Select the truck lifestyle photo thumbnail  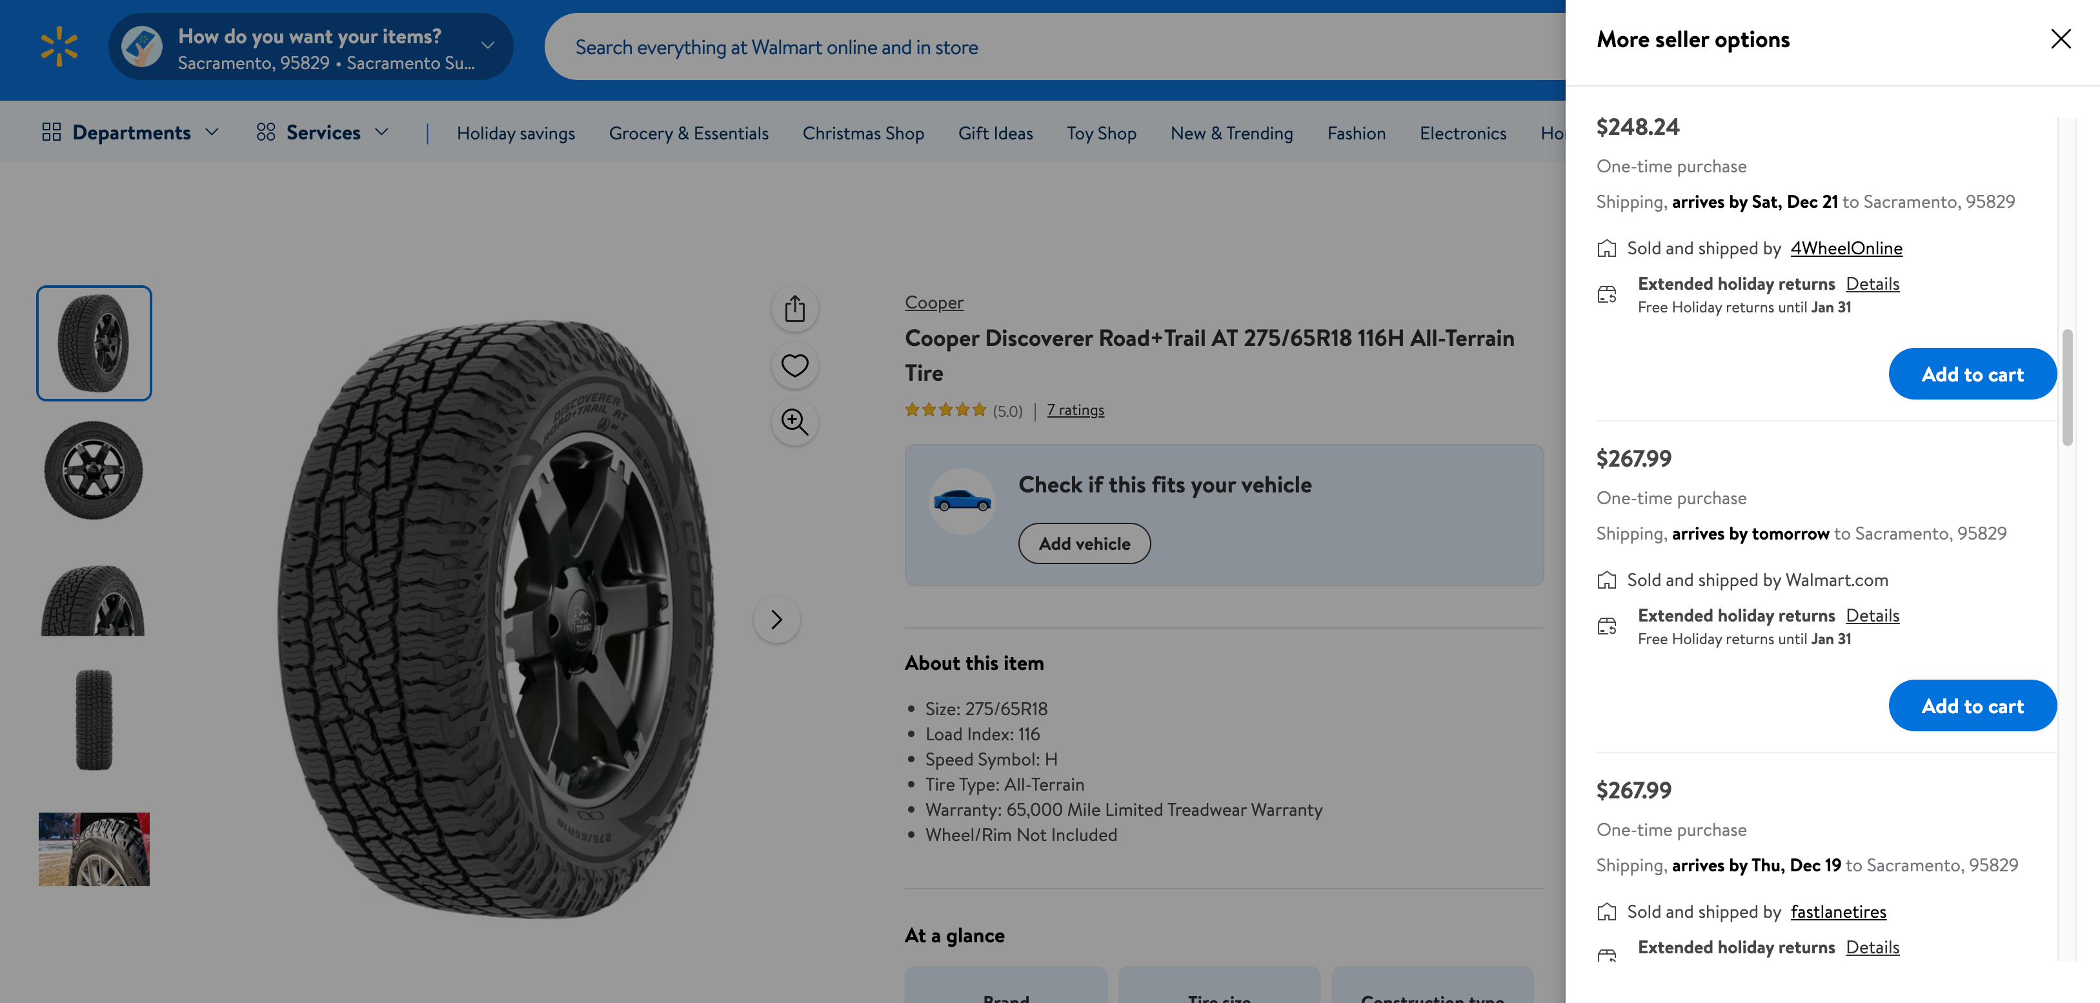pos(94,849)
